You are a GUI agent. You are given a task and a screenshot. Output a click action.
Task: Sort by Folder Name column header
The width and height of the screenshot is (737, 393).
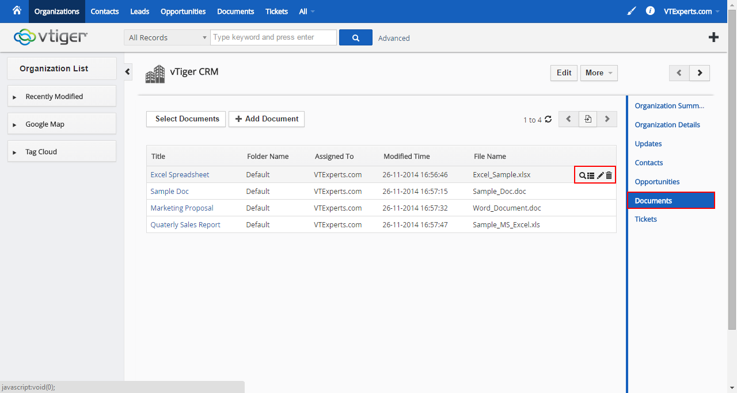click(268, 157)
